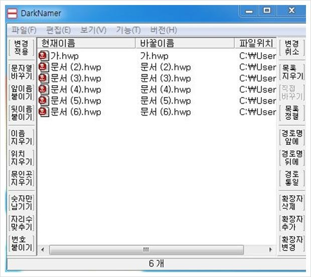Click the horizontal scrollbar thumb

point(146,249)
